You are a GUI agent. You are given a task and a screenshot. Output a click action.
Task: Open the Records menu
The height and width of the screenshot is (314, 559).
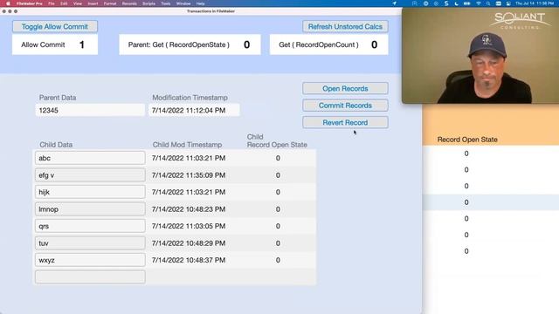129,3
